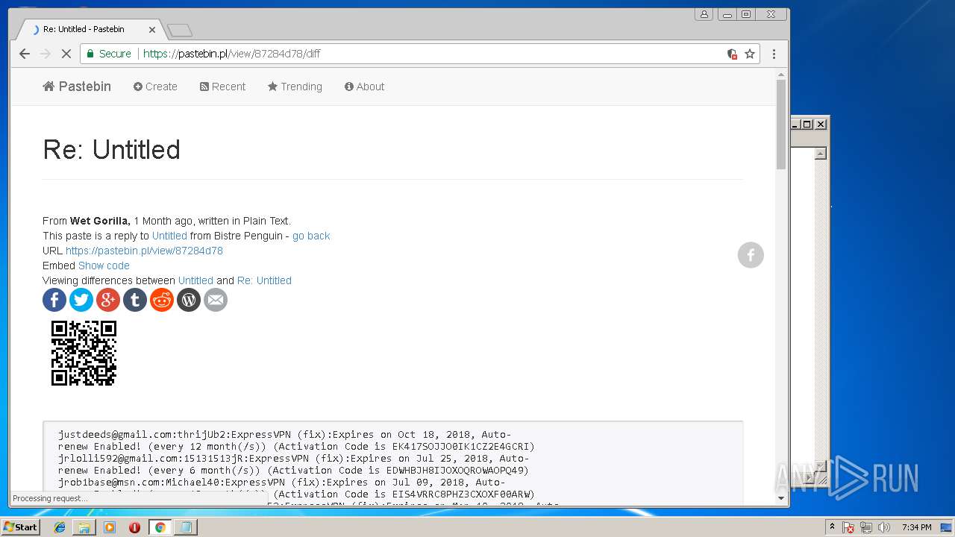
Task: Click the network tray icon
Action: [866, 527]
